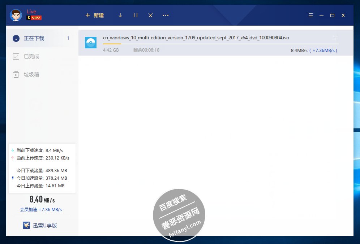Delete task using toolbar X icon
360x244 pixels.
pyautogui.click(x=150, y=15)
